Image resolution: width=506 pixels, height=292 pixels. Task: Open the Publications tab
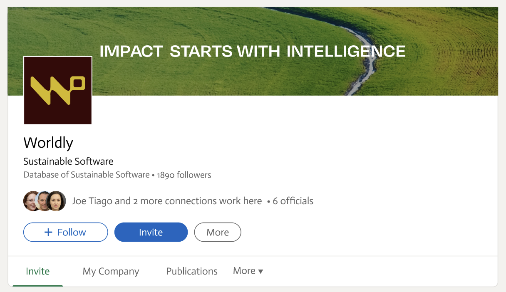[x=192, y=271]
